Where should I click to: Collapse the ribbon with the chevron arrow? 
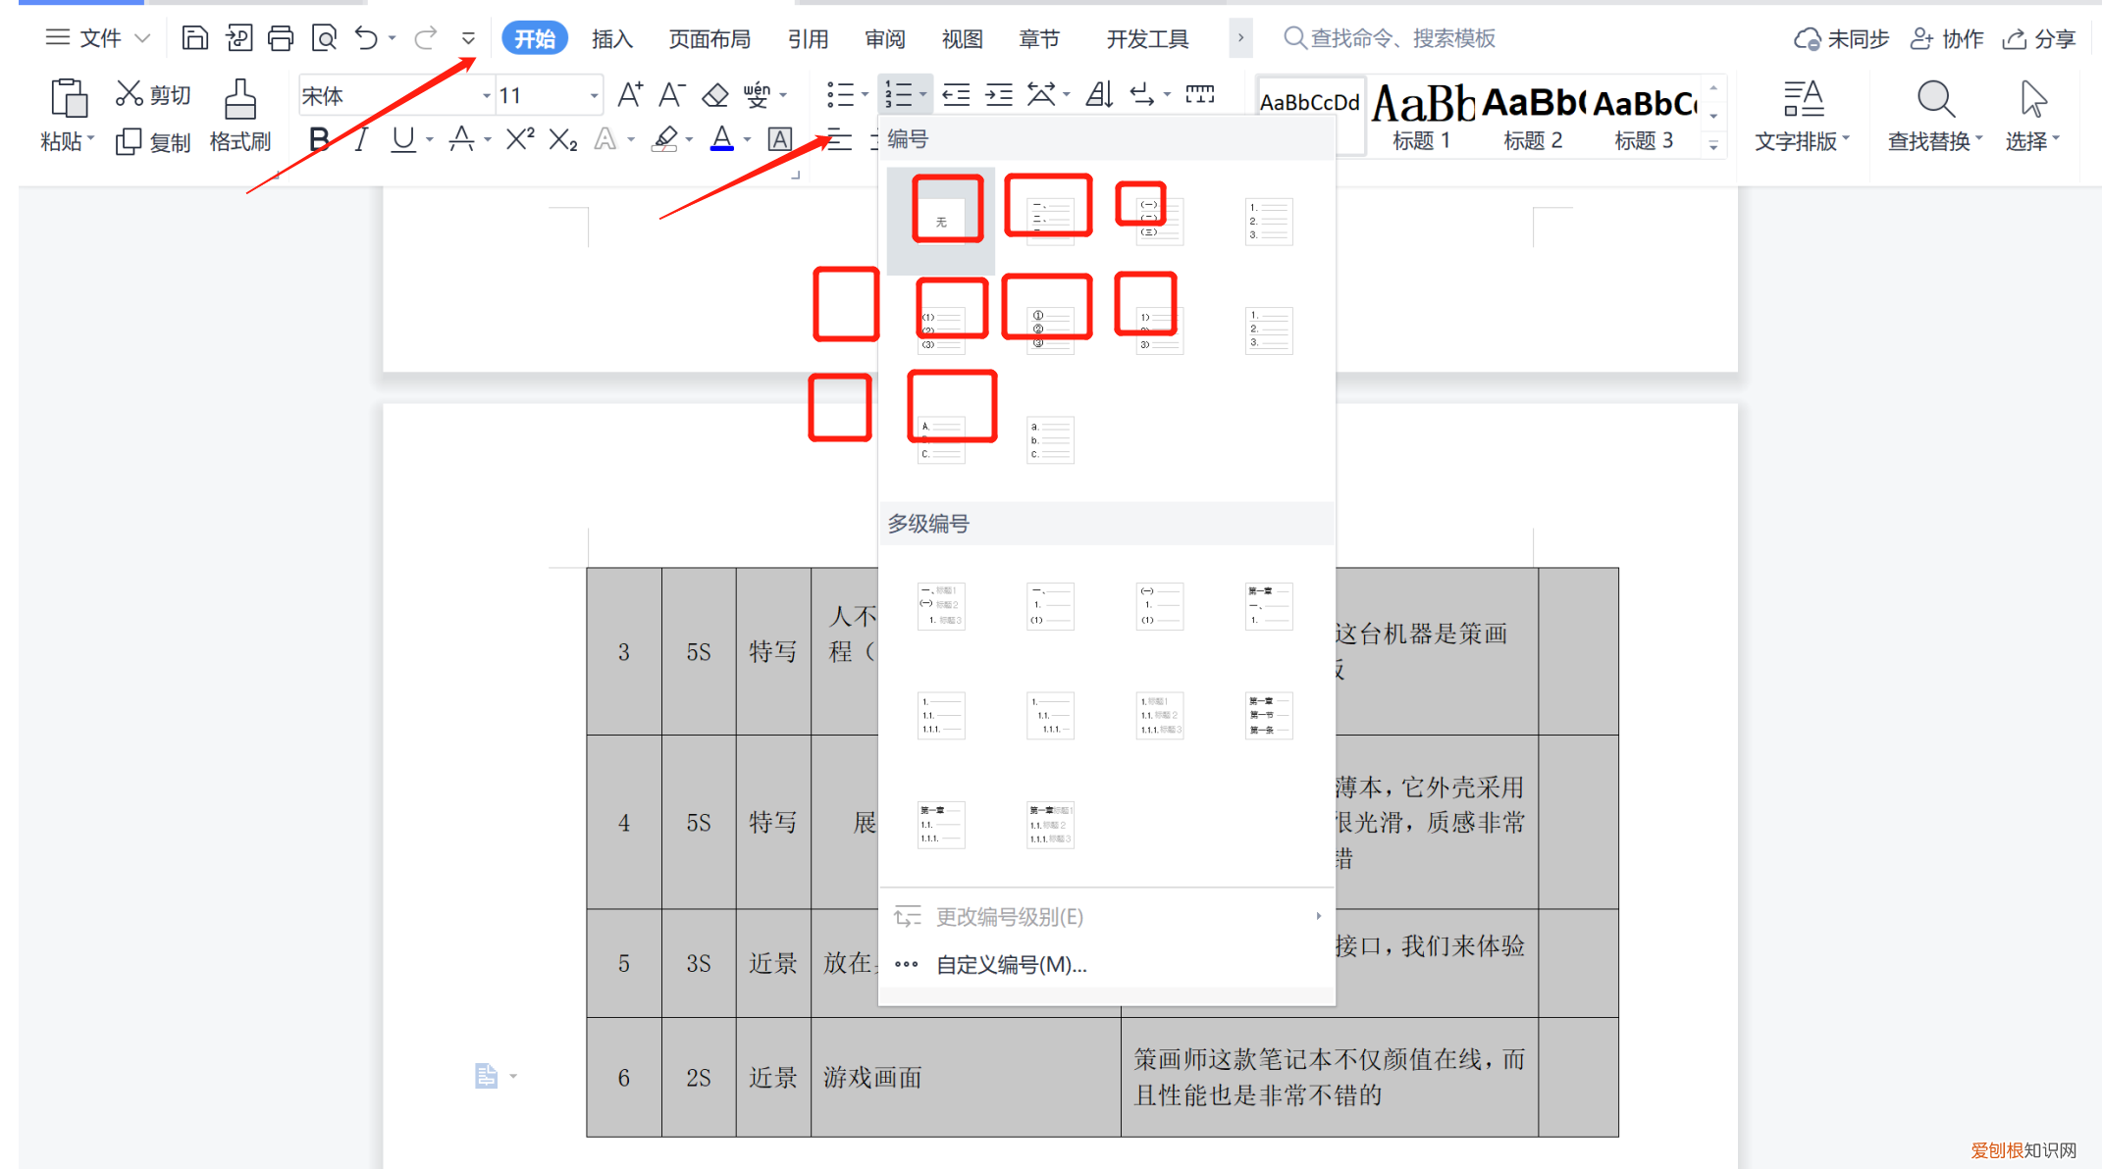click(469, 38)
